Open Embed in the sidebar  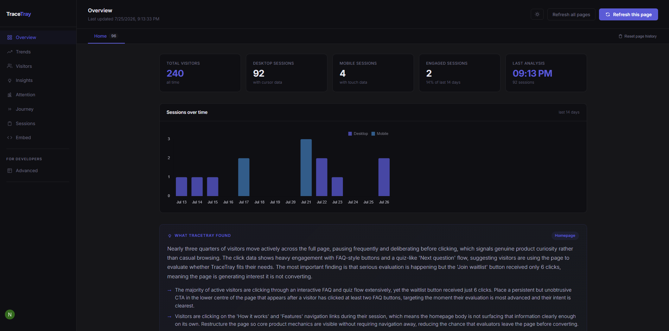pos(38,138)
